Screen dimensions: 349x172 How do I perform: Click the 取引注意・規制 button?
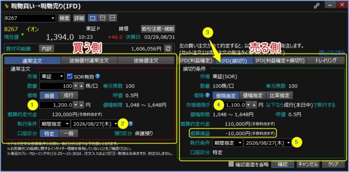[x=158, y=29]
